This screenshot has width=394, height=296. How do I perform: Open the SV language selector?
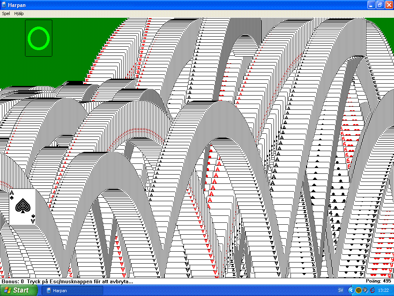(x=341, y=290)
